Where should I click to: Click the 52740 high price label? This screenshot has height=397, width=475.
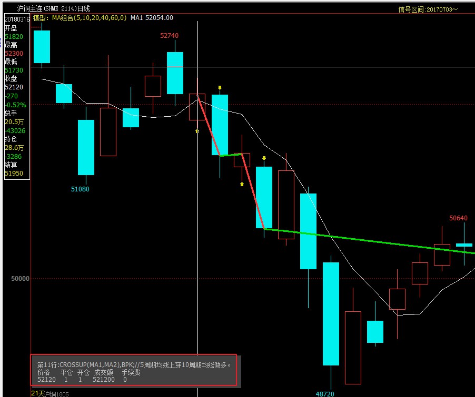pyautogui.click(x=170, y=36)
